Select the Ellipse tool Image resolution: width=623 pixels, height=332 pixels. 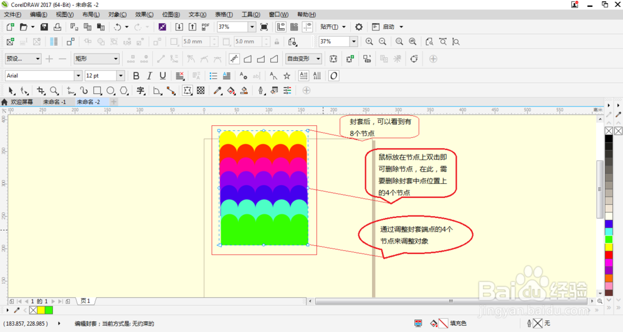coord(110,90)
